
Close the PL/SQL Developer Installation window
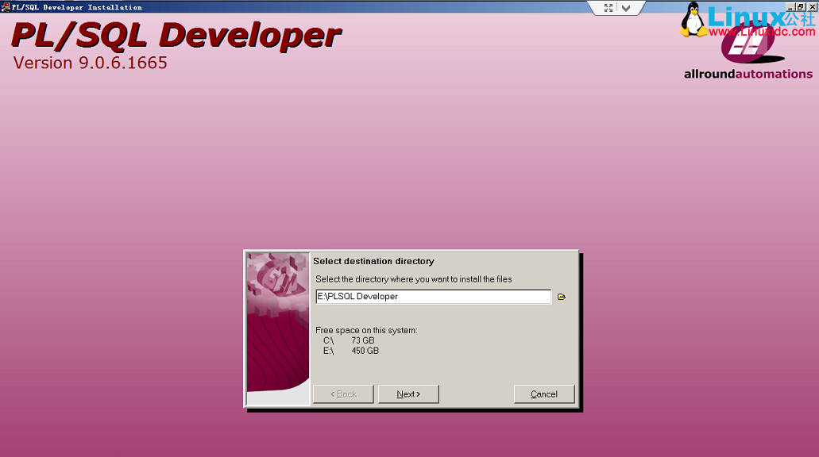point(812,7)
